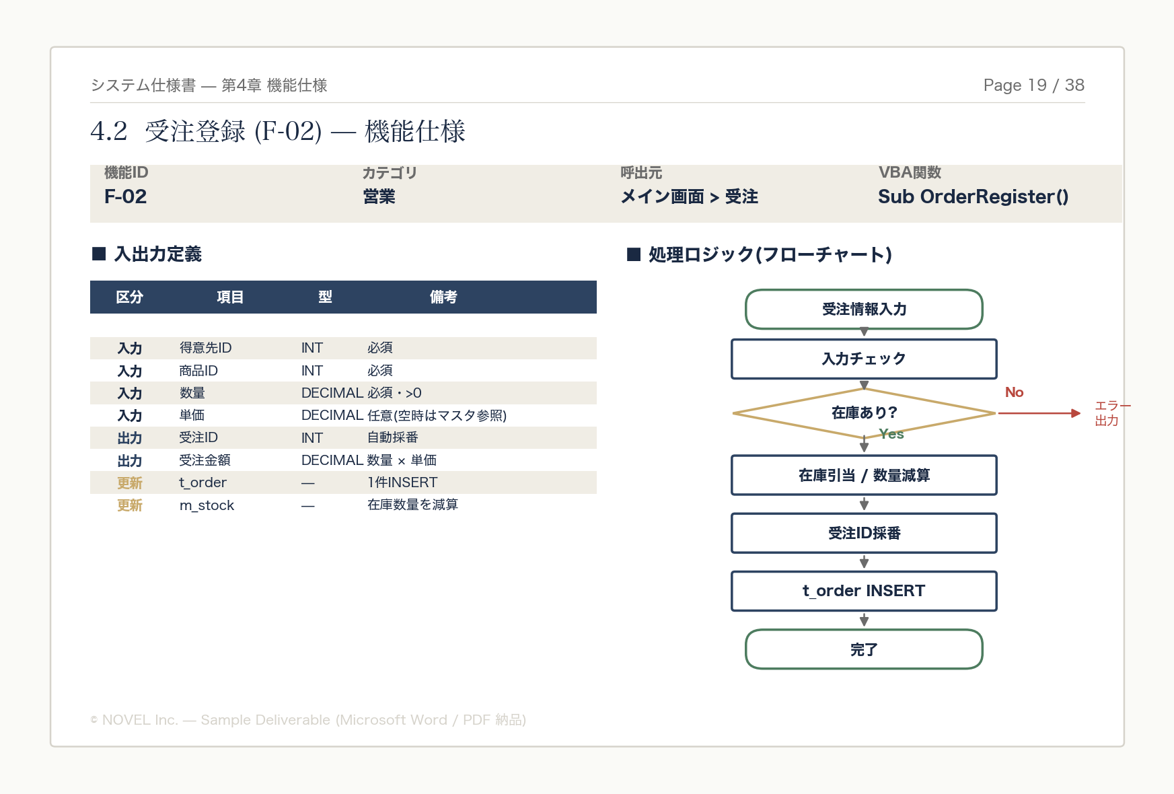Click the note '必須・>0'
The height and width of the screenshot is (794, 1174).
pos(394,393)
